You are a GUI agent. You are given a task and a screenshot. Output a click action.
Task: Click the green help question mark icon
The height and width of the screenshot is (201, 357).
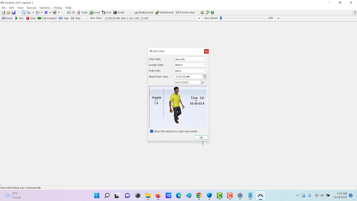click(x=212, y=12)
